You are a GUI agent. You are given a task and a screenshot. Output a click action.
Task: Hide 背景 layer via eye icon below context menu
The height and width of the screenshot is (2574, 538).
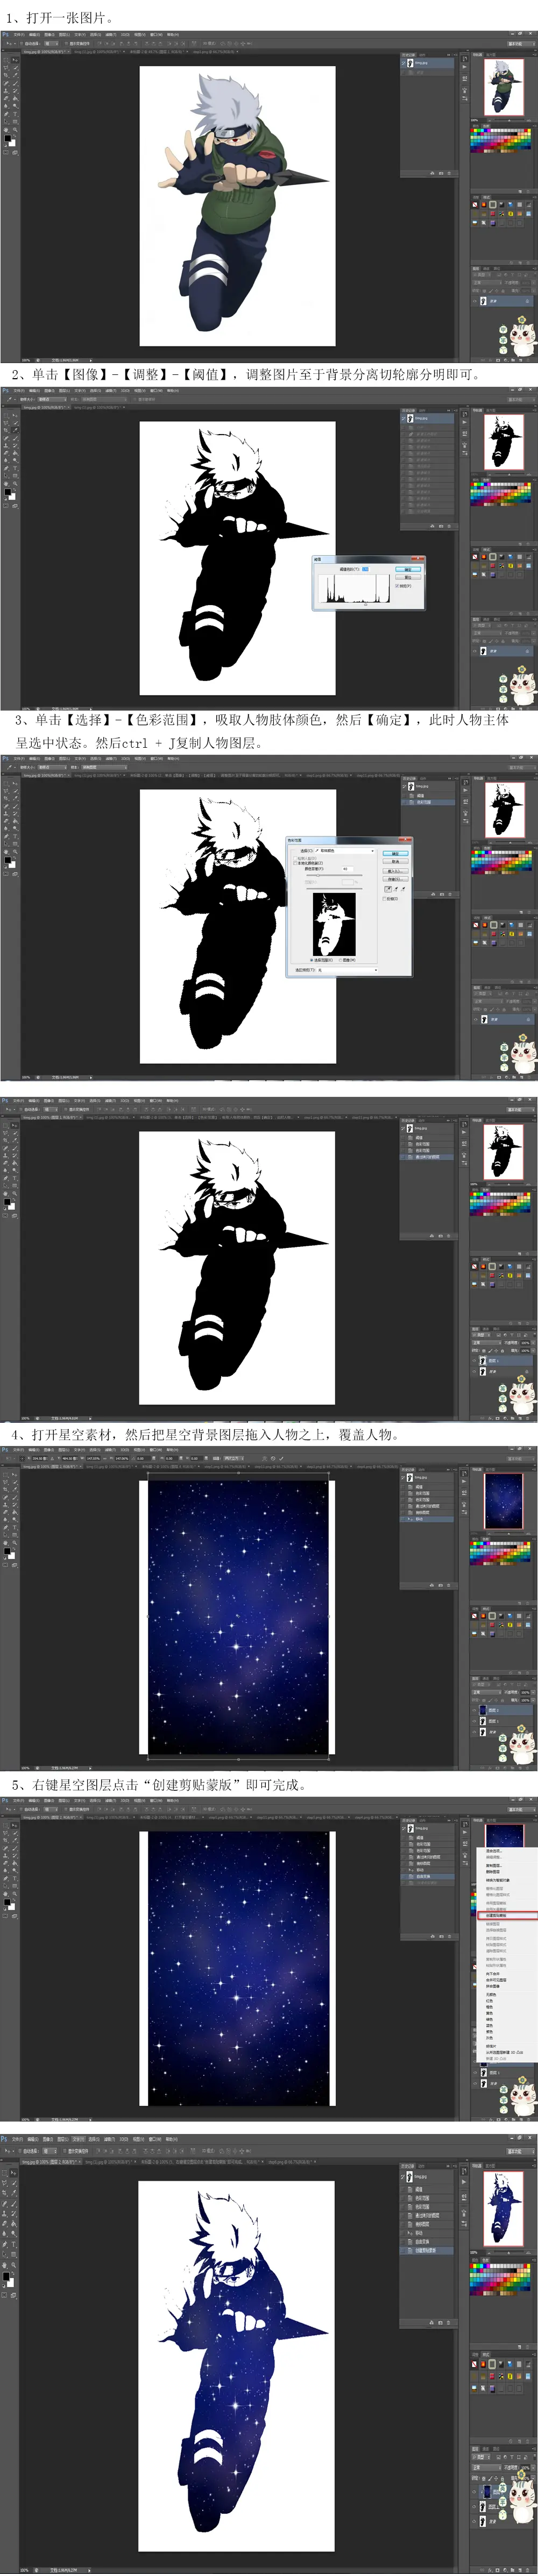(x=475, y=2083)
